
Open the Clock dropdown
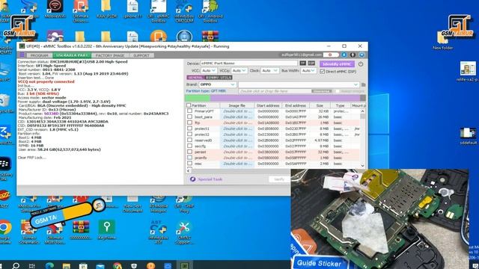click(269, 70)
